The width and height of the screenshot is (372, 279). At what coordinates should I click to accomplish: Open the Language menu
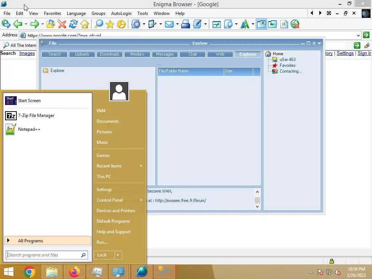tap(76, 13)
